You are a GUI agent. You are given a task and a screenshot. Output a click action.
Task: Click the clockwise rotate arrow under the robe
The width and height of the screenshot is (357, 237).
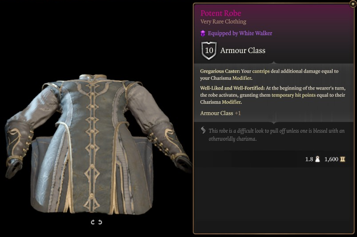(92, 222)
